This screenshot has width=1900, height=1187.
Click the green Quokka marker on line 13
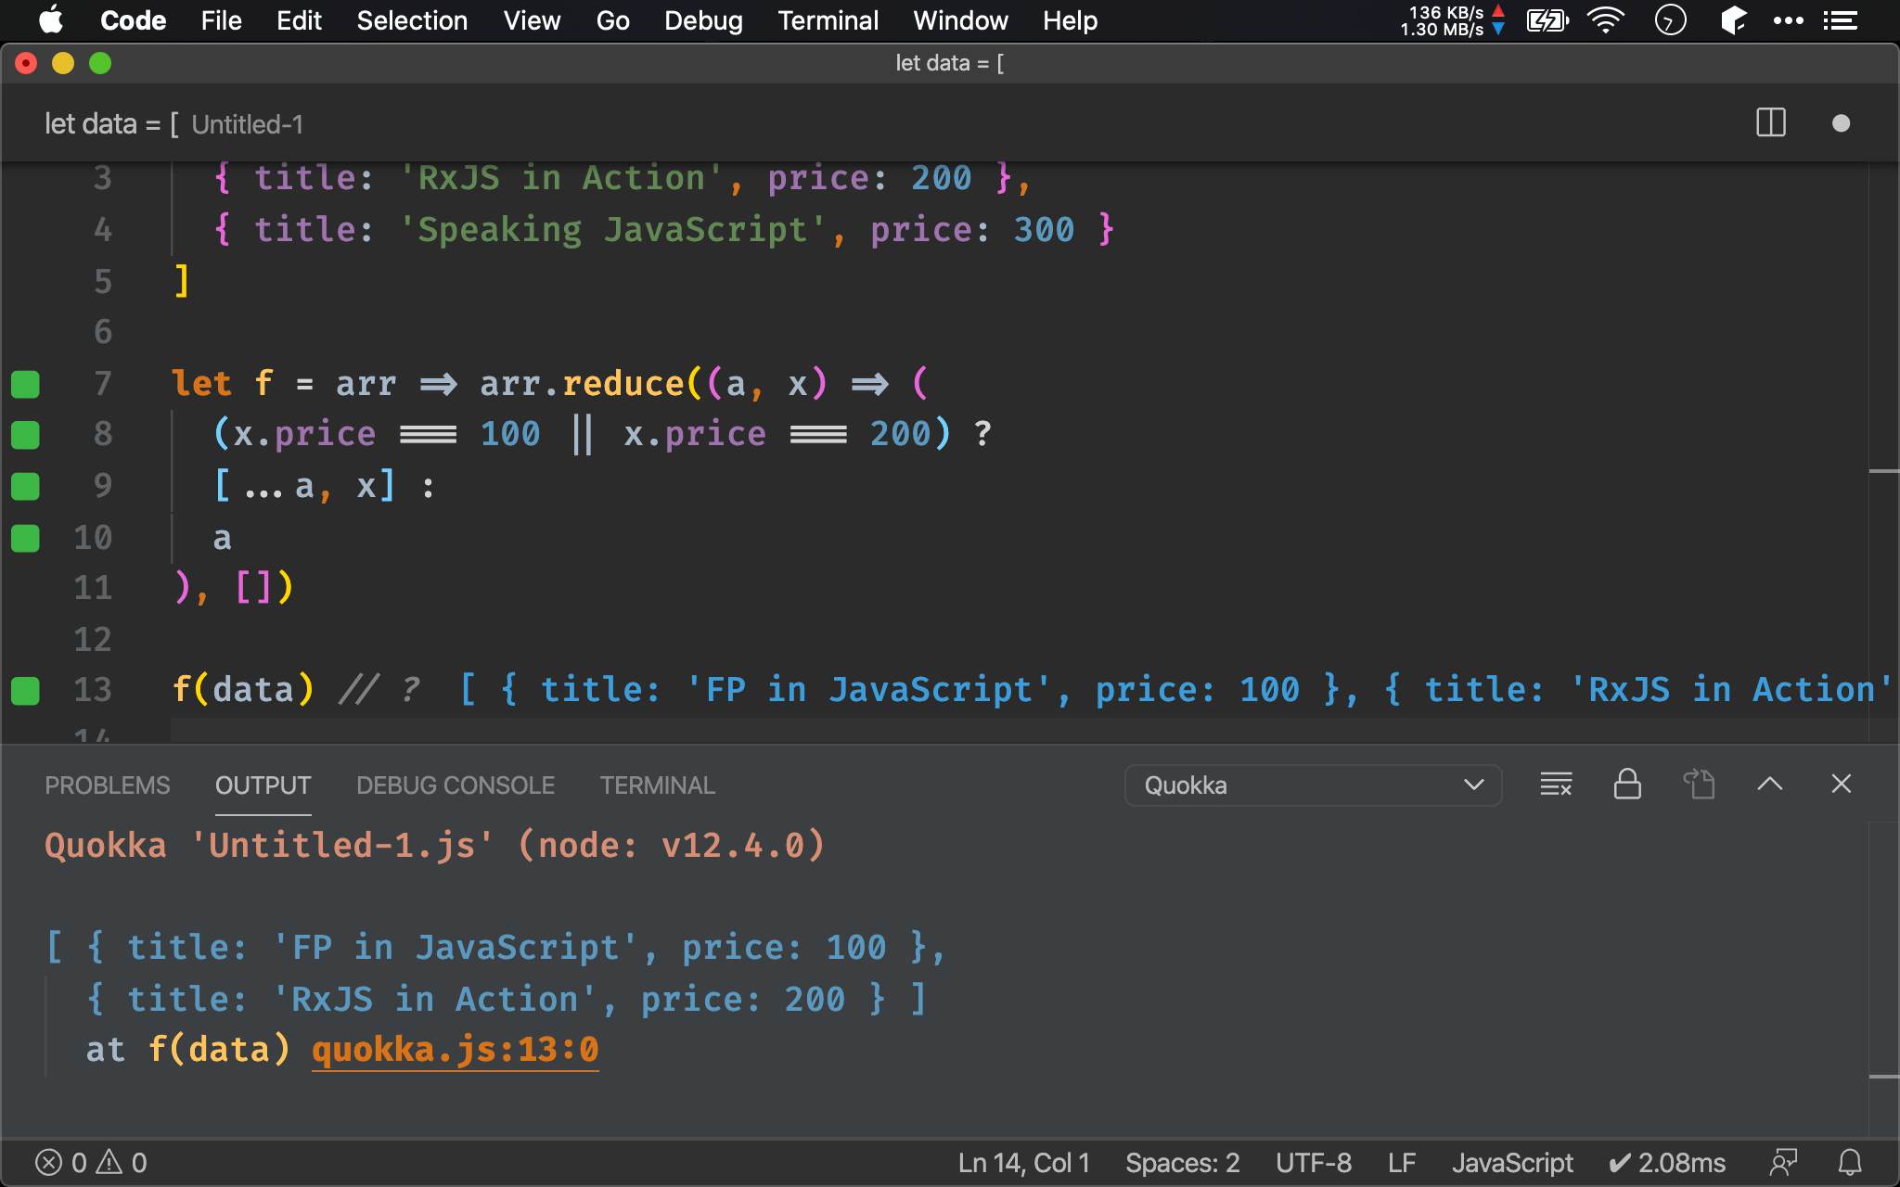pyautogui.click(x=25, y=690)
